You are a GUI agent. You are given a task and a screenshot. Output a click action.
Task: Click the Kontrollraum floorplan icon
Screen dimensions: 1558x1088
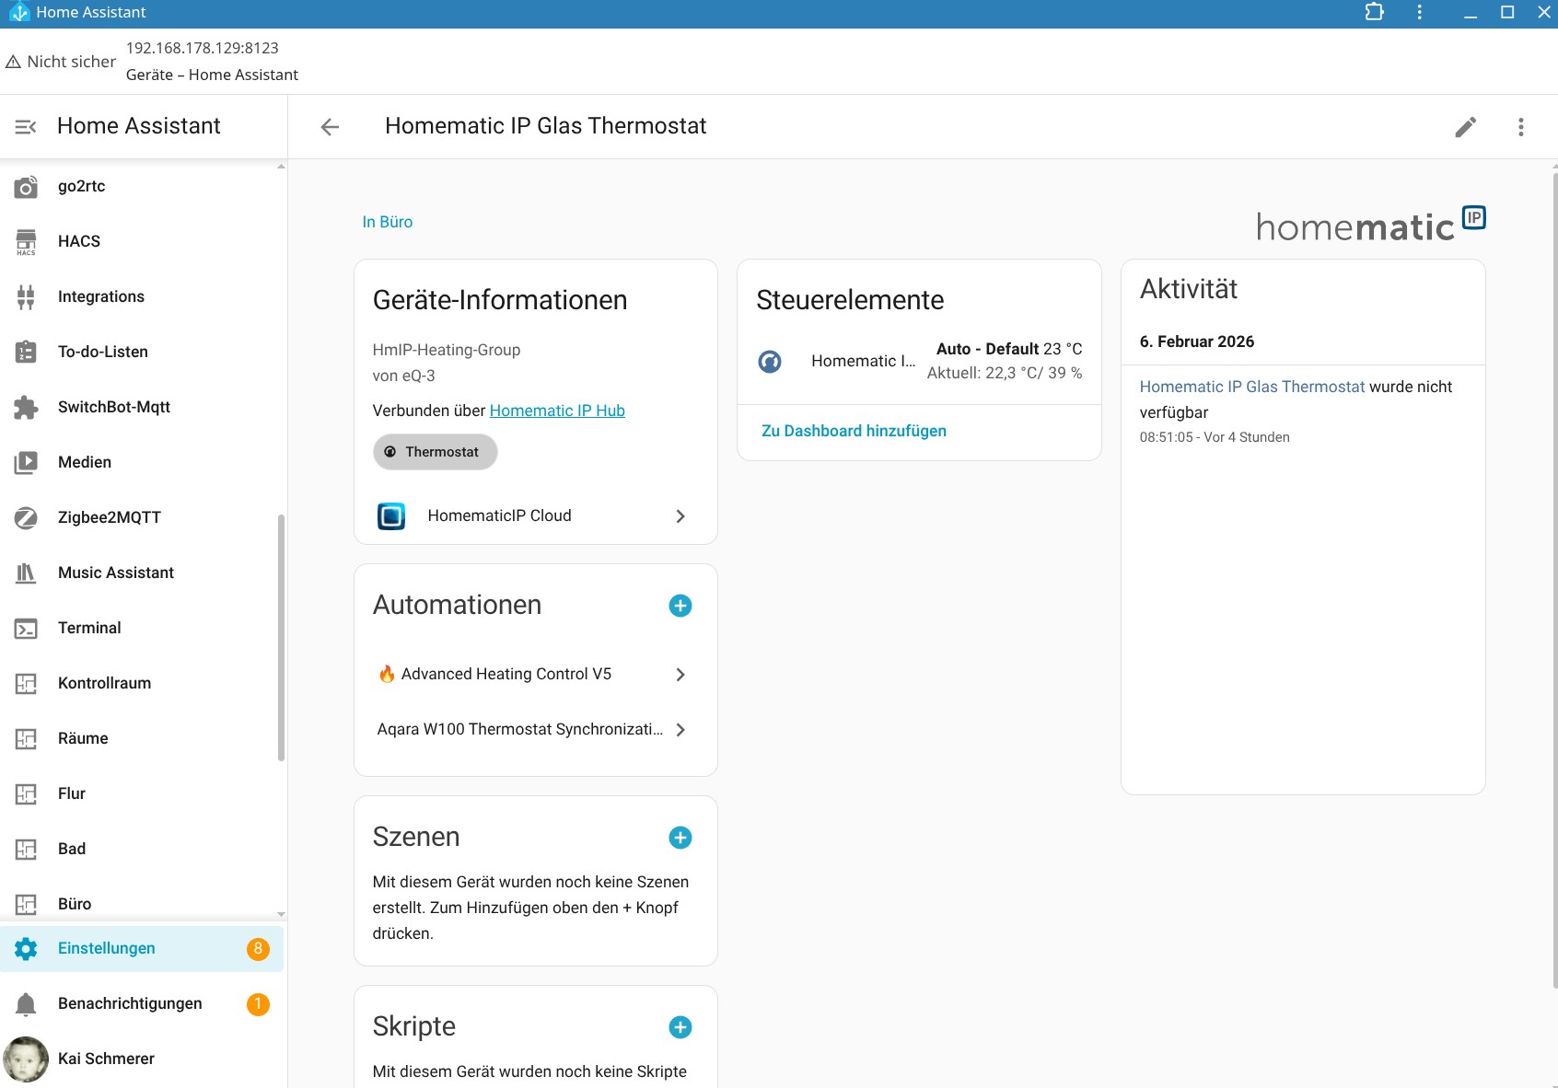click(26, 684)
